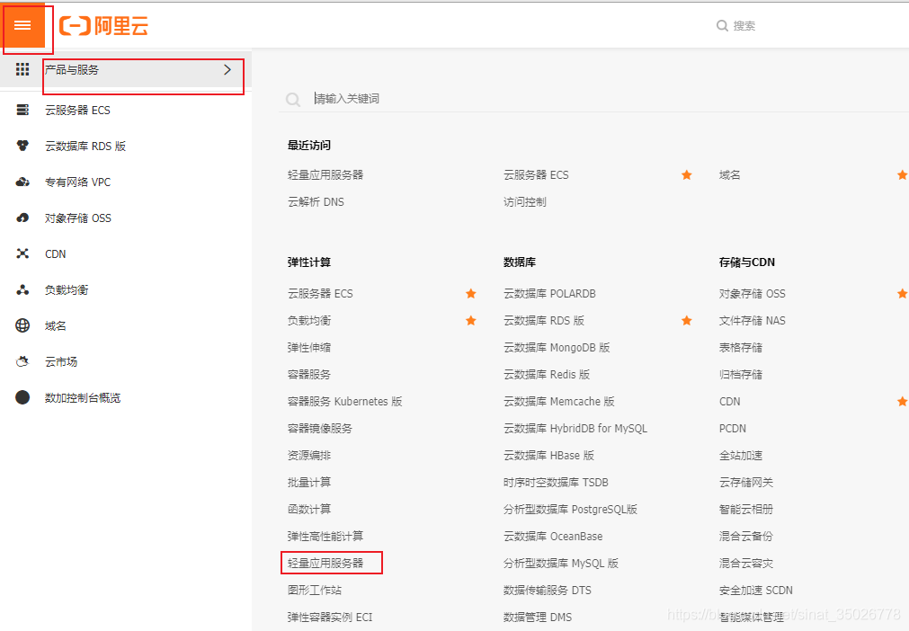Open 容器镜像服务 link
Screen dimensions: 909x631
(x=320, y=428)
